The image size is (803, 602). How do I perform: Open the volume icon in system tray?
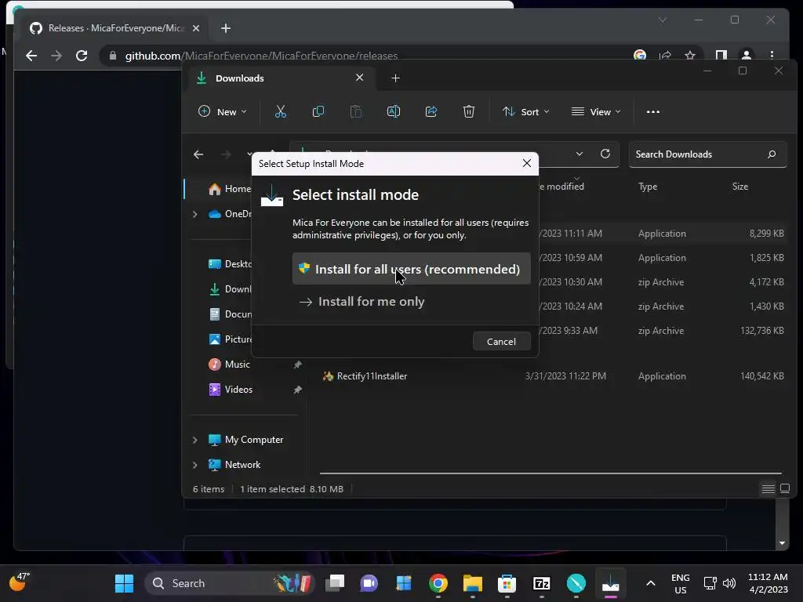(729, 583)
